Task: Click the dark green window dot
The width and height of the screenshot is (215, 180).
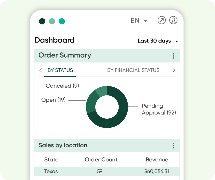Action: coord(42,21)
